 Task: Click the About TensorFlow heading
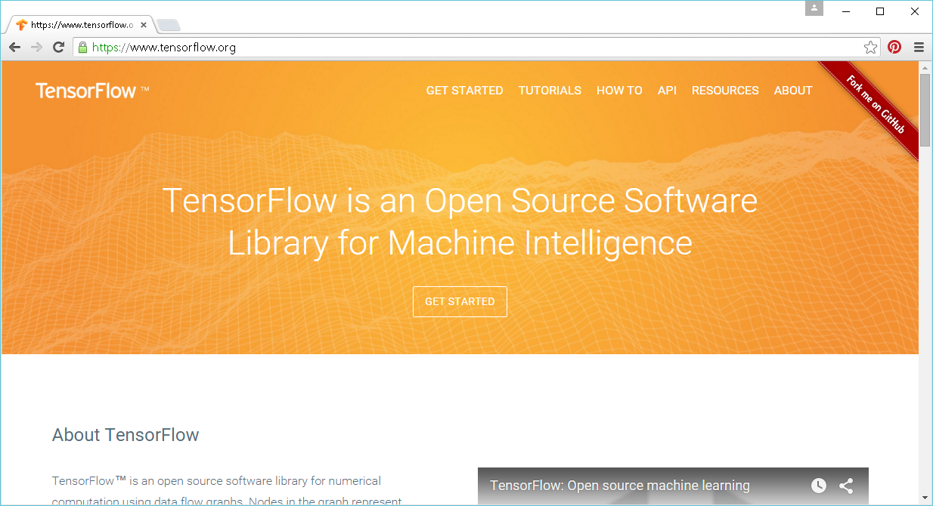point(126,435)
